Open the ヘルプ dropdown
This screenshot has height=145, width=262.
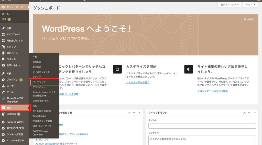(x=250, y=5)
